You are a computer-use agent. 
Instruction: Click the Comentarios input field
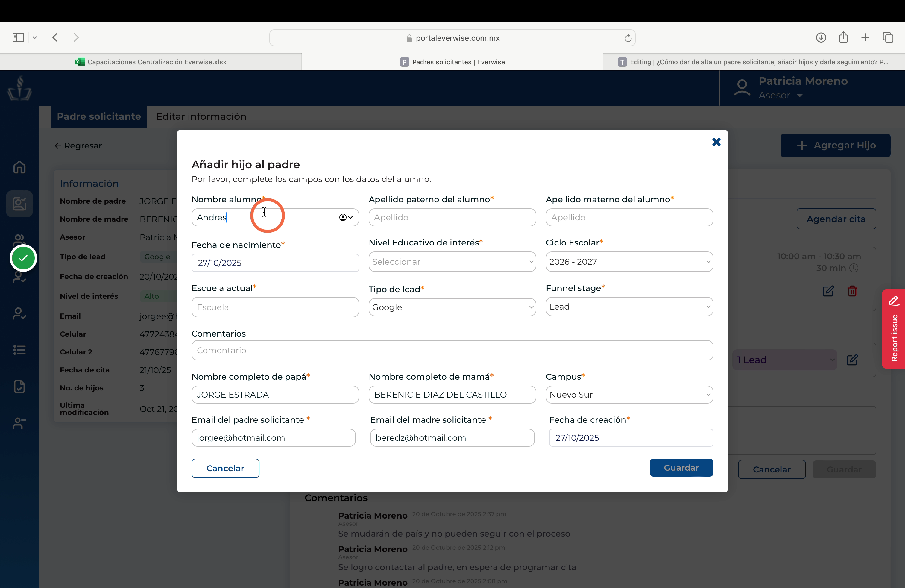pyautogui.click(x=452, y=350)
